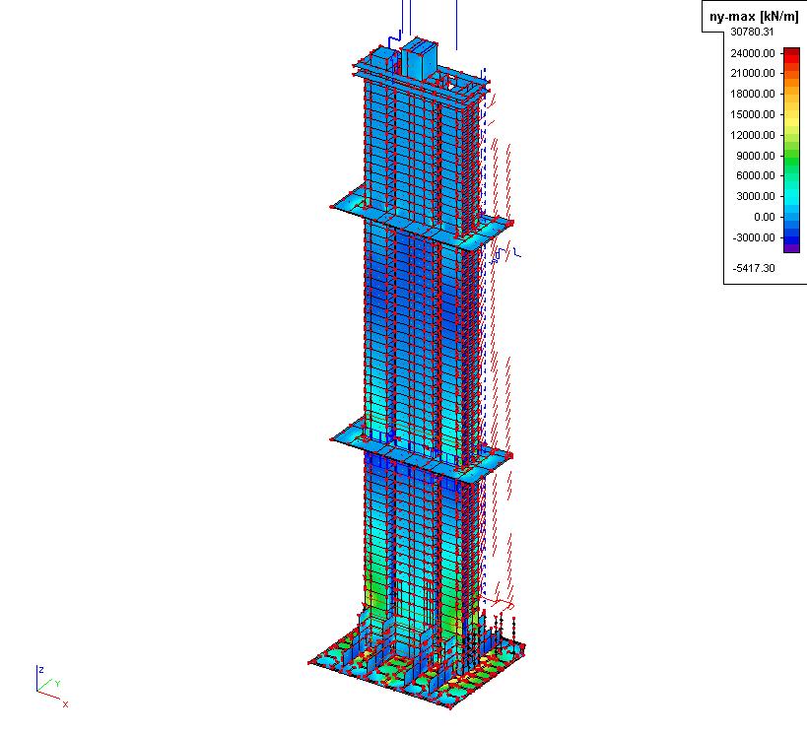Click the 3000.00 legend label
807x735 pixels.
point(755,196)
